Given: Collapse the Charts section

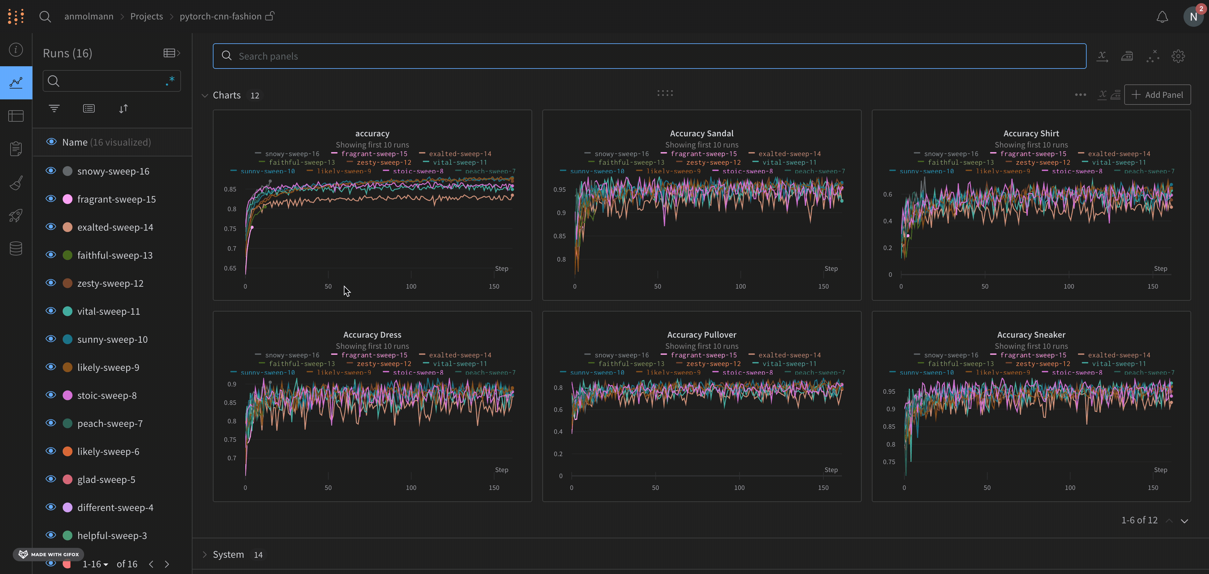Looking at the screenshot, I should 205,95.
